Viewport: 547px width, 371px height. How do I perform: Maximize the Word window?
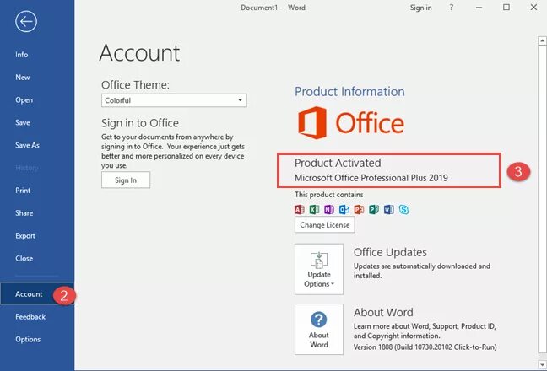tap(506, 8)
